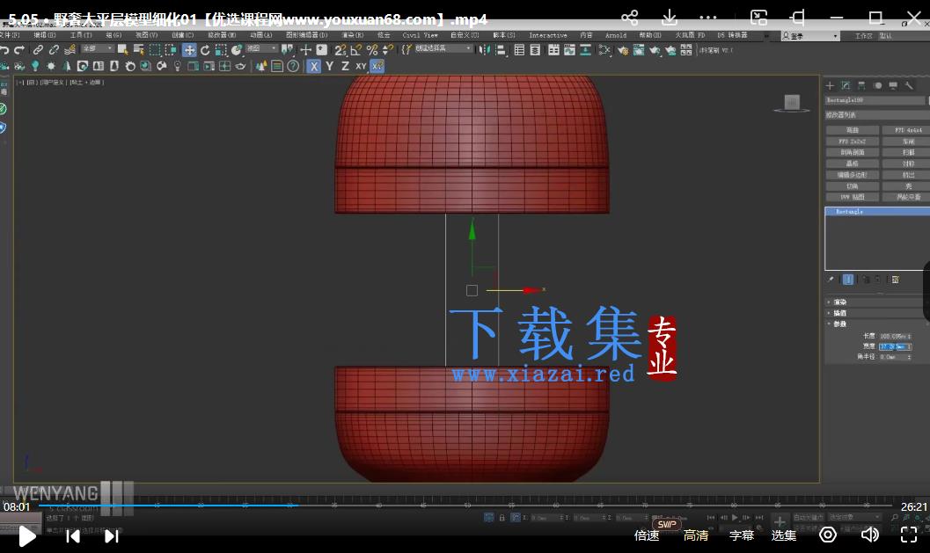Activate the Select and Scale tool
930x553 pixels.
[x=221, y=50]
